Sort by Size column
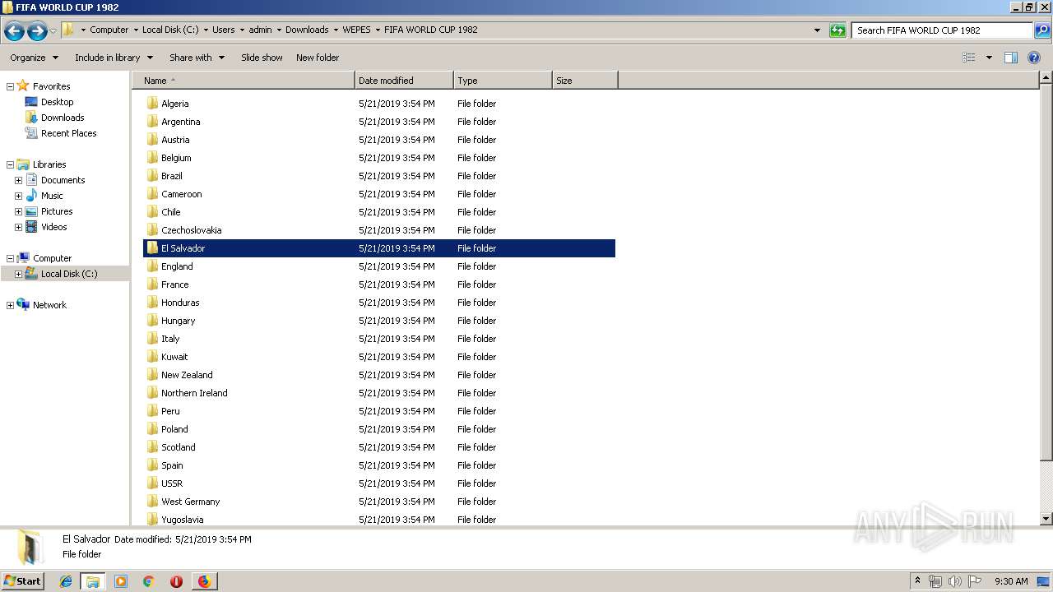Viewport: 1053px width, 592px height. click(585, 81)
